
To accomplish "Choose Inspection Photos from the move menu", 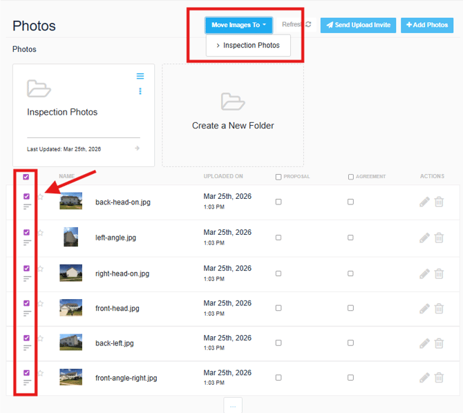I will pyautogui.click(x=248, y=46).
